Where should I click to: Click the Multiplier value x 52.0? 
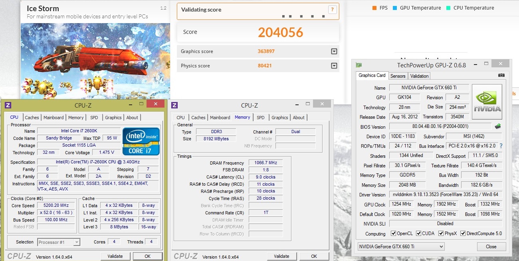pyautogui.click(x=56, y=213)
